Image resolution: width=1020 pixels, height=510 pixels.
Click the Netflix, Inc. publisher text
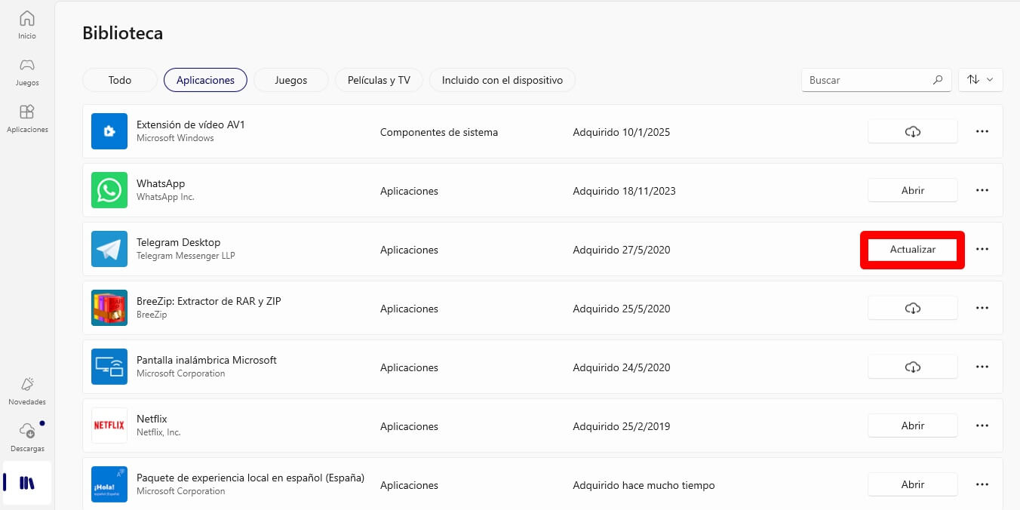pos(158,432)
